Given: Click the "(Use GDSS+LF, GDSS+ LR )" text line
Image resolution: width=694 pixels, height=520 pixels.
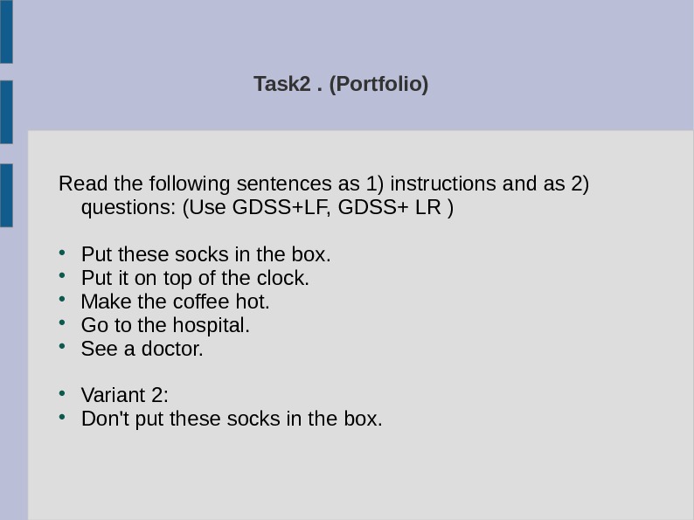Looking at the screenshot, I should coord(267,209).
